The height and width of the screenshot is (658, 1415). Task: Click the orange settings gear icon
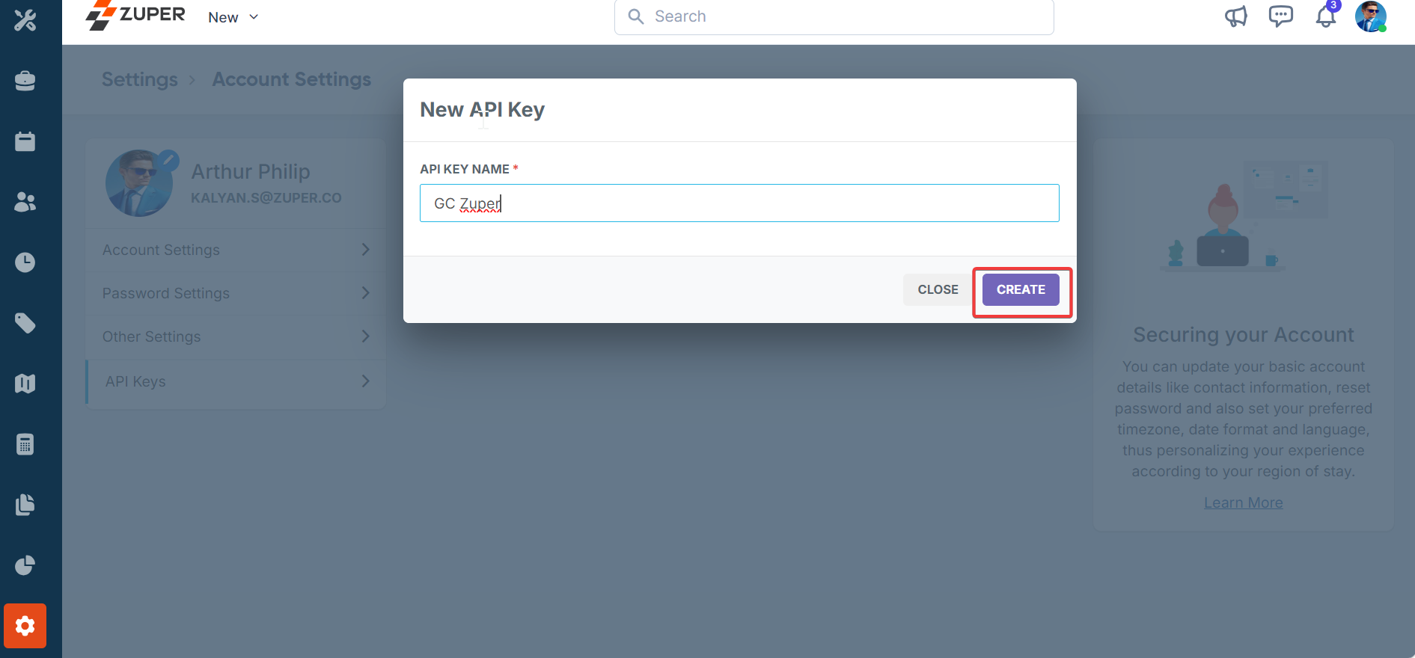click(25, 626)
